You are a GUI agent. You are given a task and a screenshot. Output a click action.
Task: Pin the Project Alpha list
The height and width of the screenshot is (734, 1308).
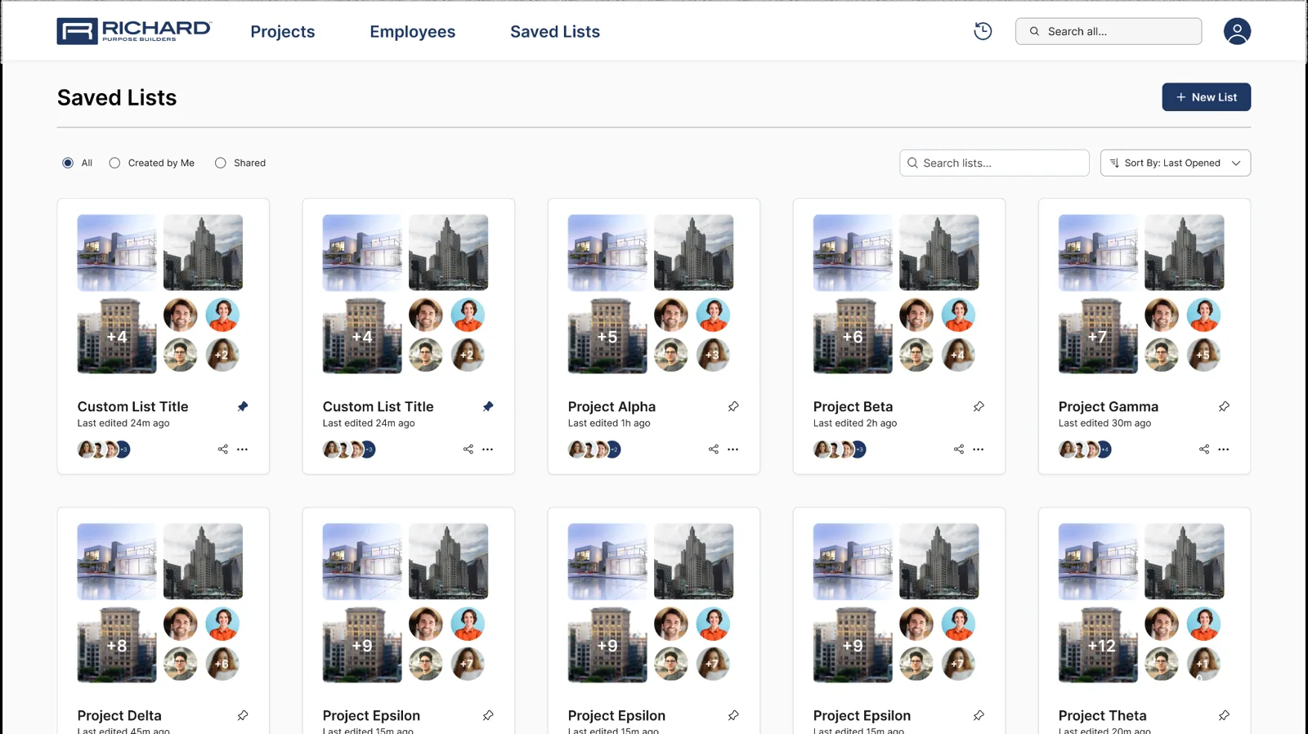tap(733, 406)
